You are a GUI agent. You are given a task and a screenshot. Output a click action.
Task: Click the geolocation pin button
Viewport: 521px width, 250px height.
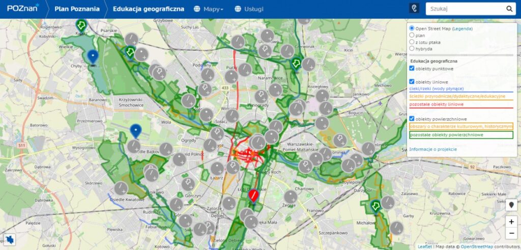511,205
